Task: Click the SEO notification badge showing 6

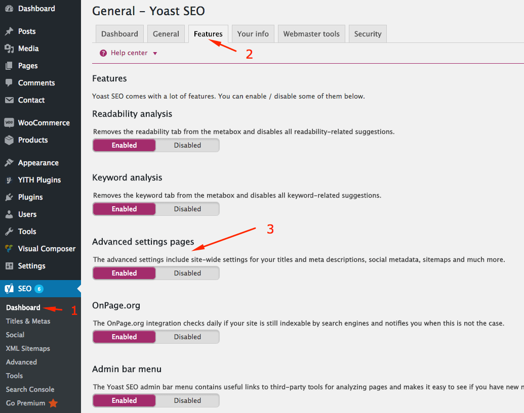Action: click(39, 289)
